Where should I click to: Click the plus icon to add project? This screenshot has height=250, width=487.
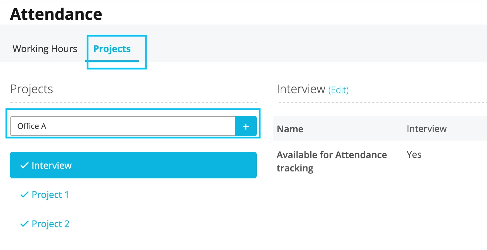click(x=246, y=126)
